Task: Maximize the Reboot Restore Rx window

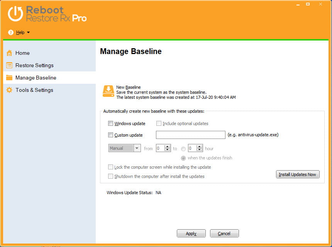Action: (308, 4)
